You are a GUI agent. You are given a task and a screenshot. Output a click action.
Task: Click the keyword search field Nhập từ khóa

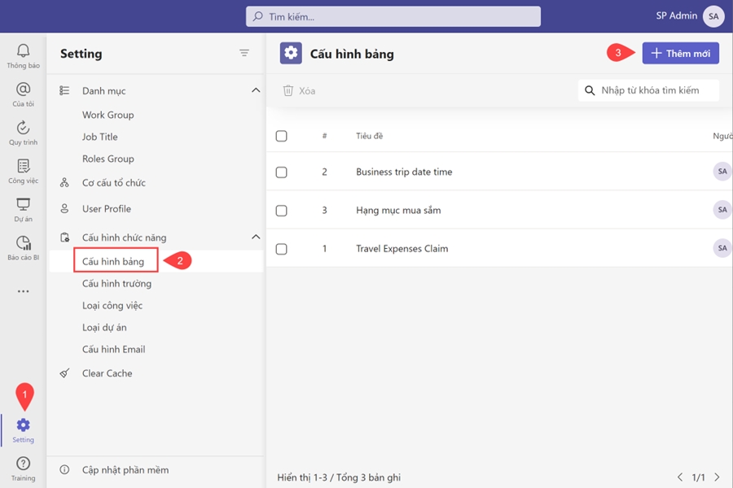(656, 90)
